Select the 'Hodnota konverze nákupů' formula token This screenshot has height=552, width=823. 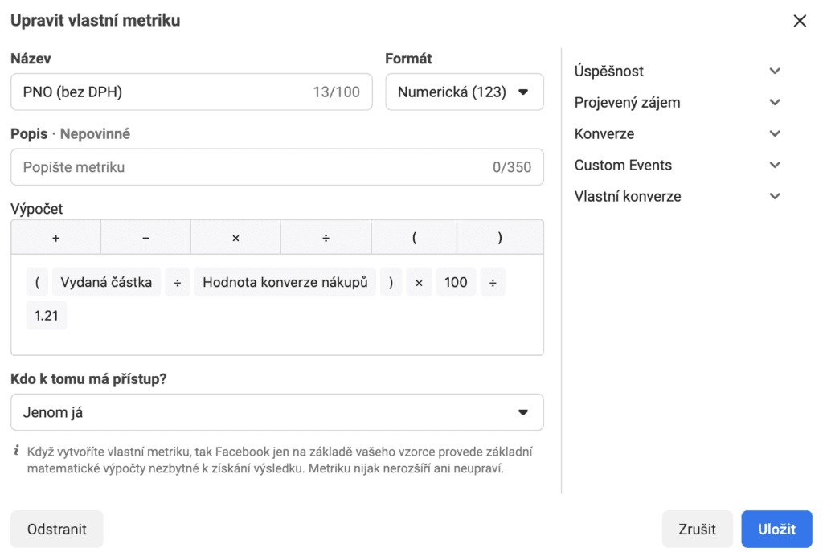coord(285,282)
